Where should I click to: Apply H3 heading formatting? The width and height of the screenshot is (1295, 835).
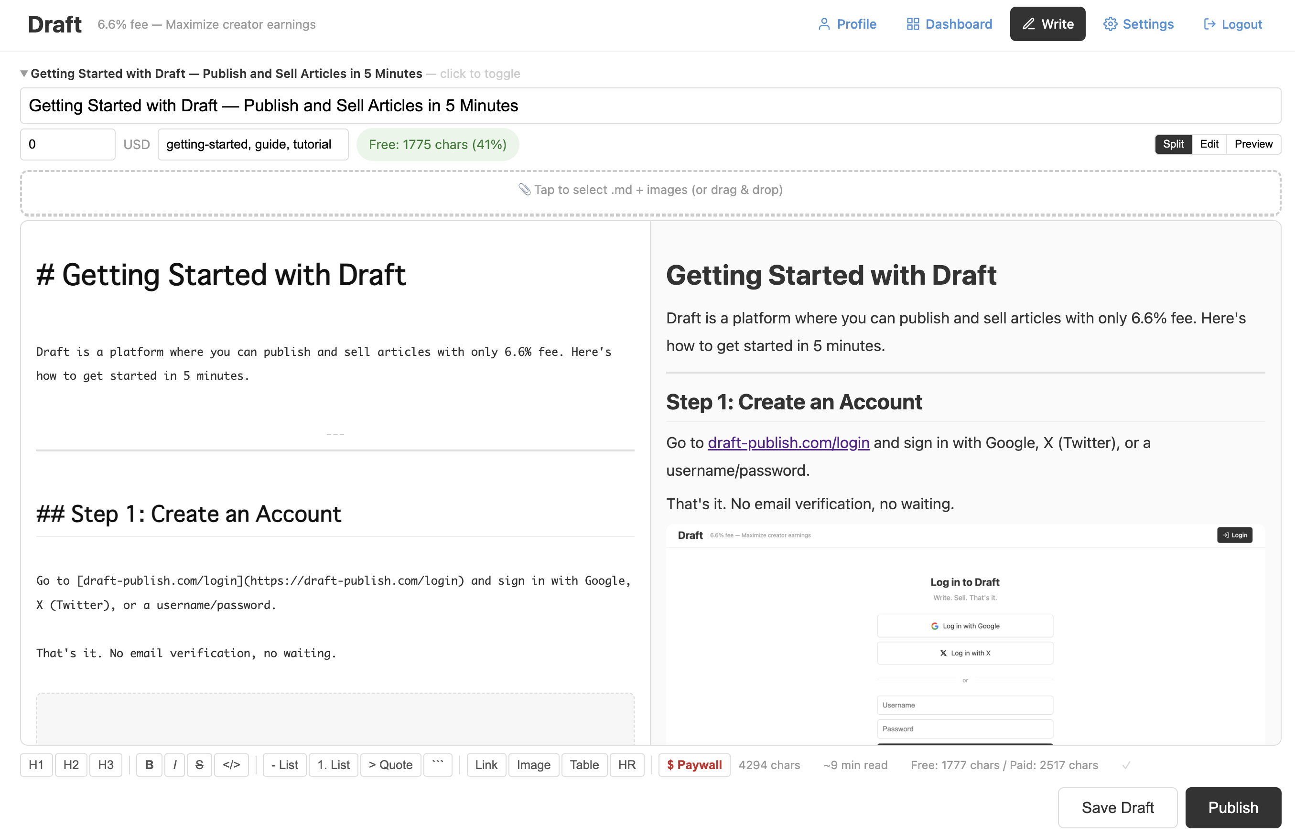[106, 764]
